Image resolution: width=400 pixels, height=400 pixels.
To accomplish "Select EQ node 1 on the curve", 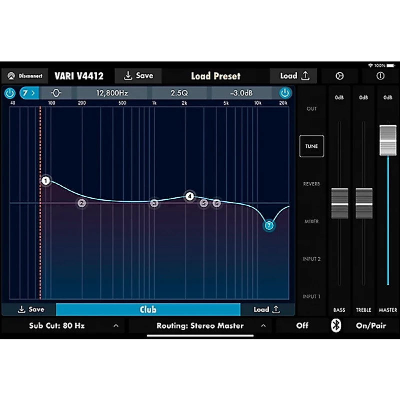I will (x=46, y=180).
